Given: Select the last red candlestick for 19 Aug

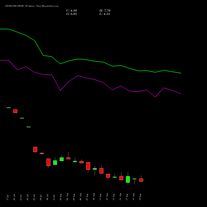Looking at the screenshot, I should (x=141, y=180).
